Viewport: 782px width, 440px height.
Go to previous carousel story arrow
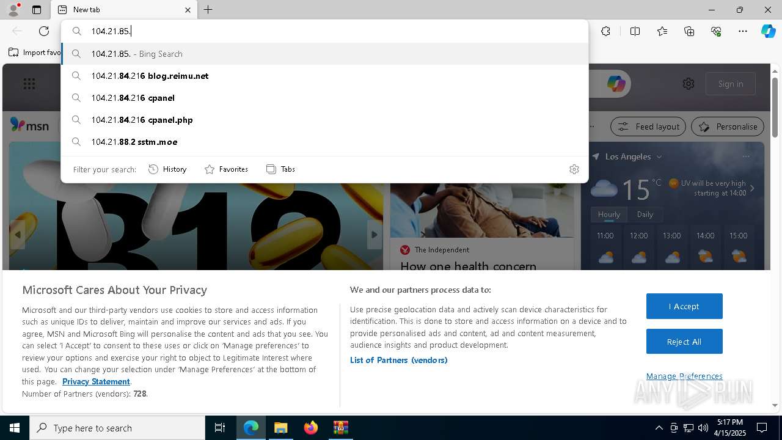[x=18, y=235]
